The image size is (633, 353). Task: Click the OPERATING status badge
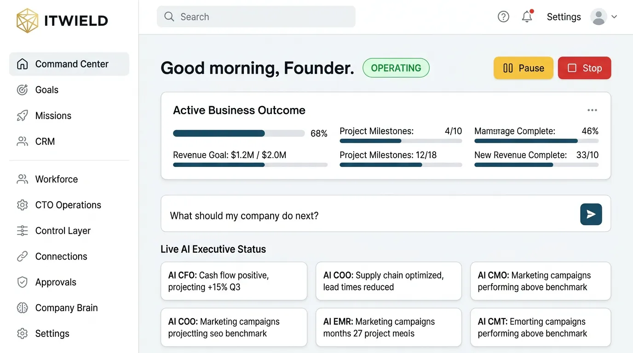point(396,68)
